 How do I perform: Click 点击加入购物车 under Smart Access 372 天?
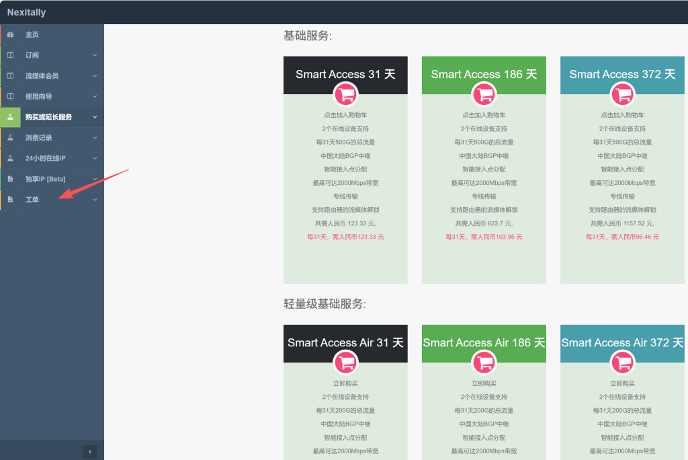click(622, 115)
